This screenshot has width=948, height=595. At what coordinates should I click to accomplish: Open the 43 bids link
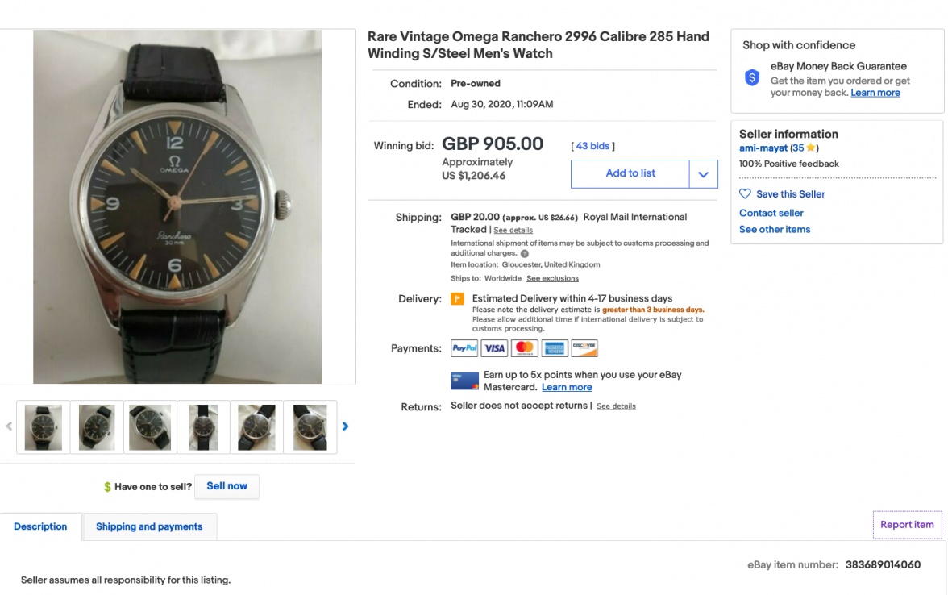592,146
